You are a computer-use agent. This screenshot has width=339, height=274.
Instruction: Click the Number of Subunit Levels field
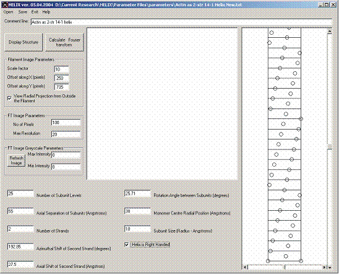pos(20,193)
